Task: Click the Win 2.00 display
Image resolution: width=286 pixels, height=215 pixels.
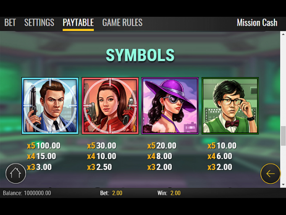Action: pos(169,193)
